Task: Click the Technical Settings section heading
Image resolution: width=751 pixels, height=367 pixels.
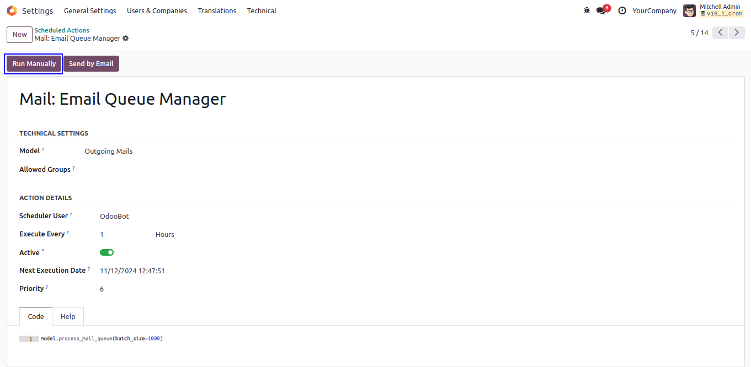Action: pyautogui.click(x=54, y=133)
